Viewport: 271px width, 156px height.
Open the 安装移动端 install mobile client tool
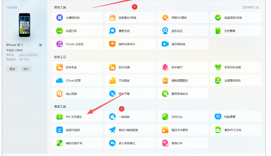(77, 18)
